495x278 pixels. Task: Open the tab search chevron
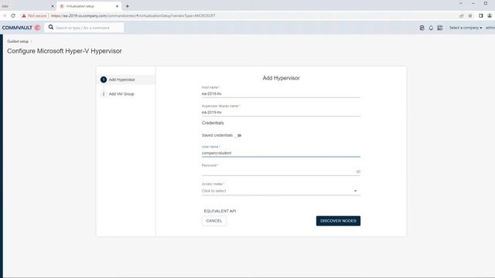(x=461, y=3)
